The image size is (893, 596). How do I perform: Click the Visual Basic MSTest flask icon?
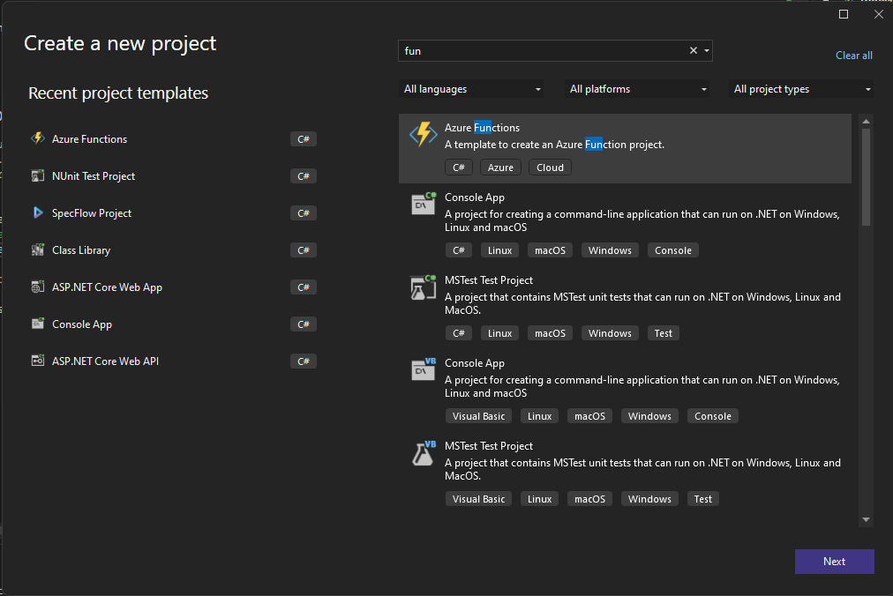coord(424,452)
